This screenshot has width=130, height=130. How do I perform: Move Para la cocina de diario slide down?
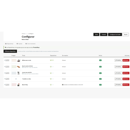click(8, 67)
